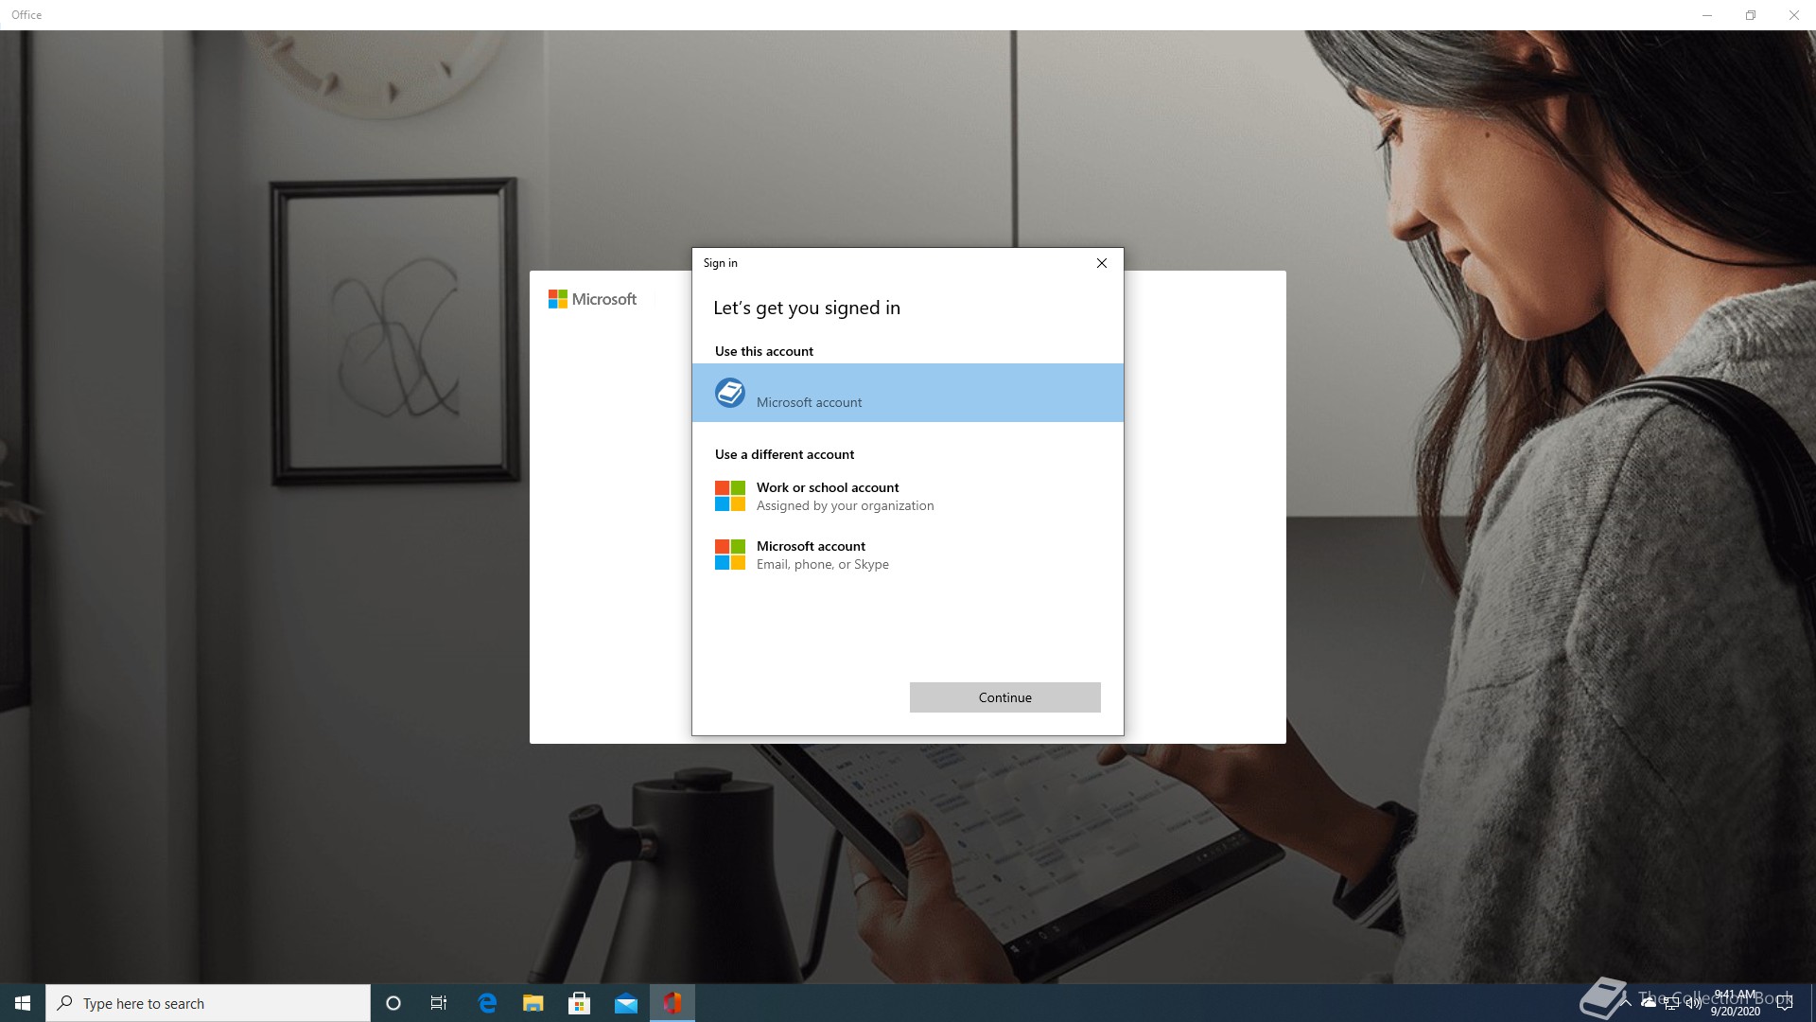Screen dimensions: 1816x1022
Task: Launch Microsoft Edge from taskbar
Action: pyautogui.click(x=487, y=1003)
